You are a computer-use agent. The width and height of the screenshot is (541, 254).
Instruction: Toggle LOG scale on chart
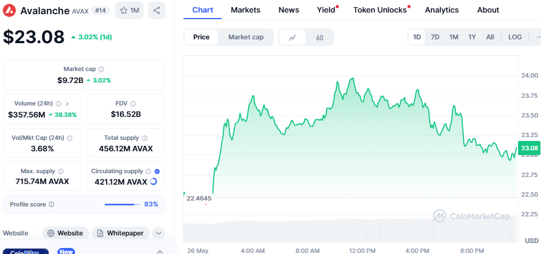tap(515, 37)
